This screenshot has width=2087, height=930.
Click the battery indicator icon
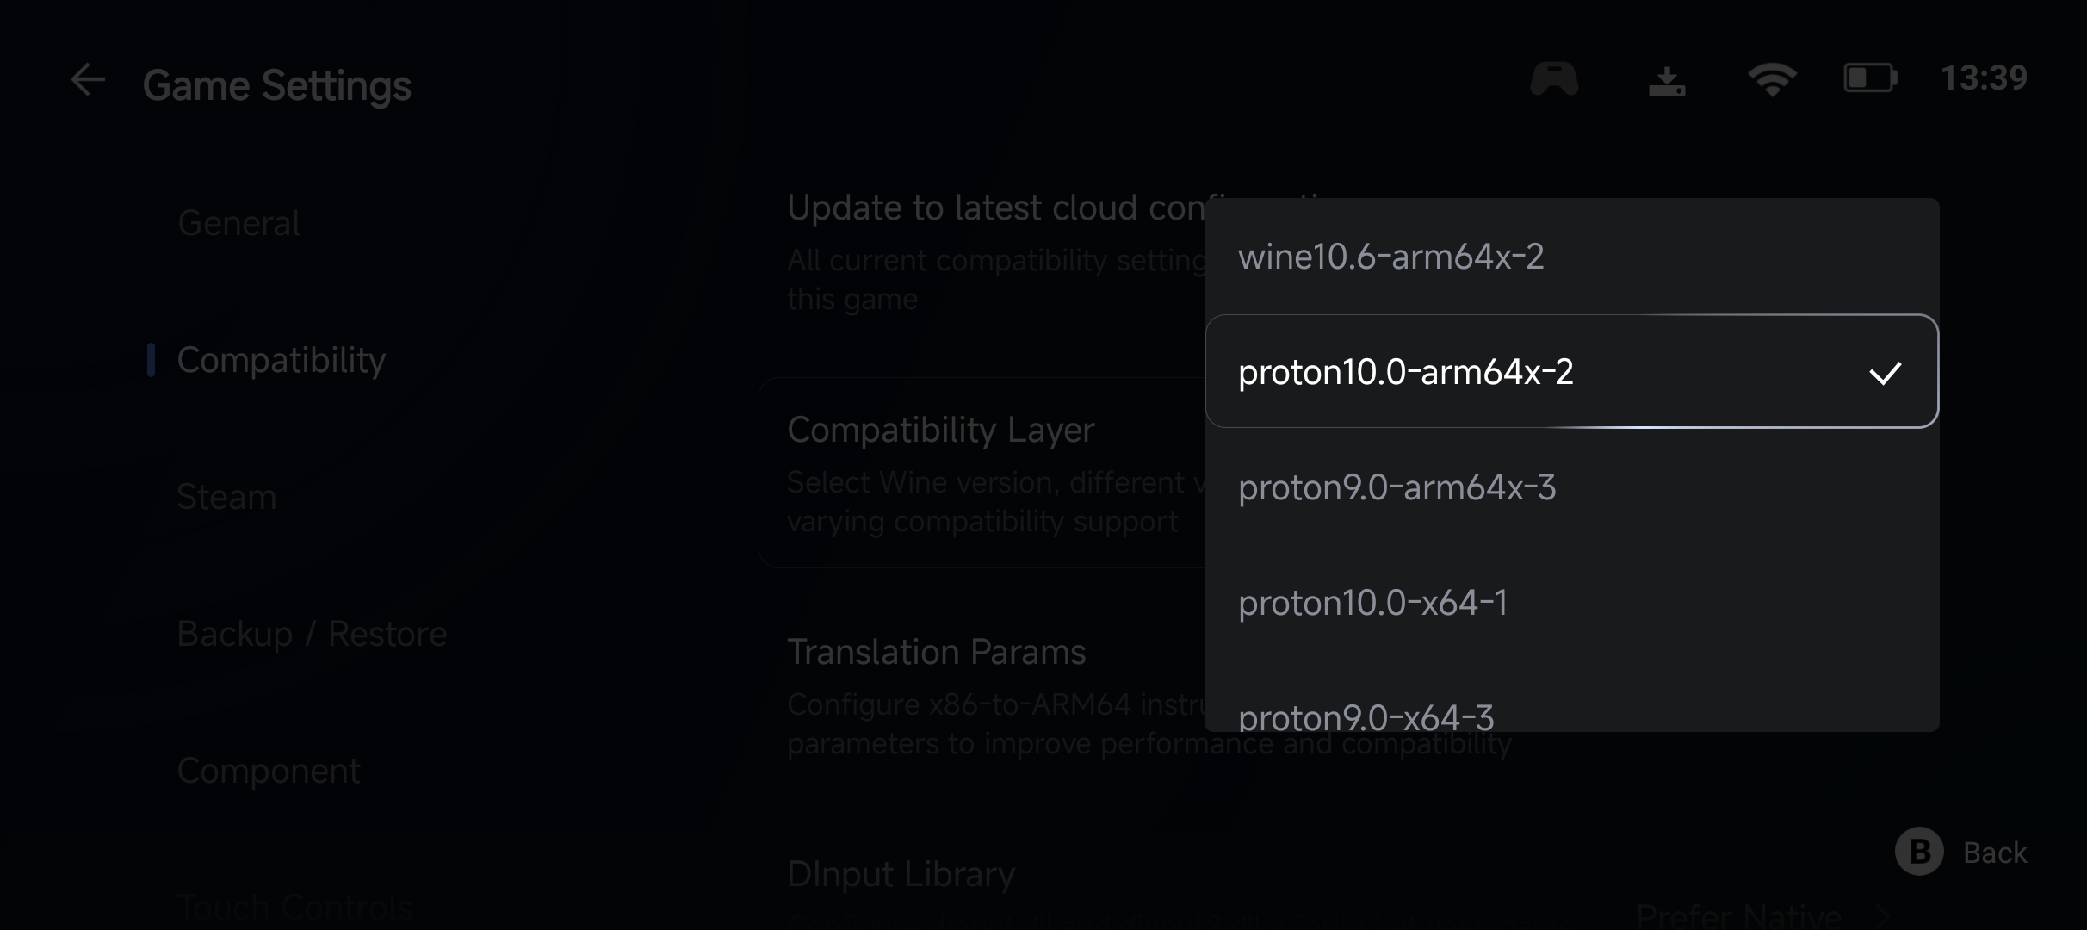[1870, 79]
